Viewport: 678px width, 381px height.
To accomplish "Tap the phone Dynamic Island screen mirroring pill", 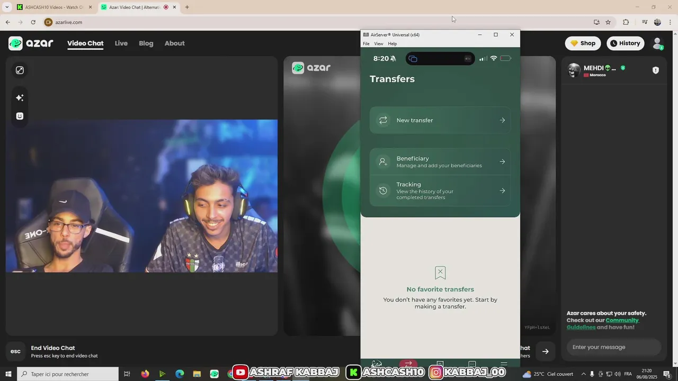I will coord(440,59).
